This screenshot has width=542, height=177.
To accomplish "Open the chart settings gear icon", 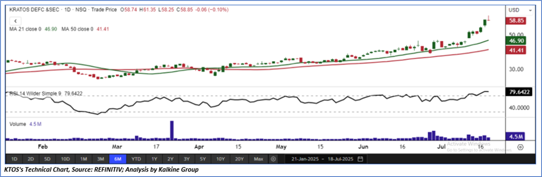I will point(520,147).
